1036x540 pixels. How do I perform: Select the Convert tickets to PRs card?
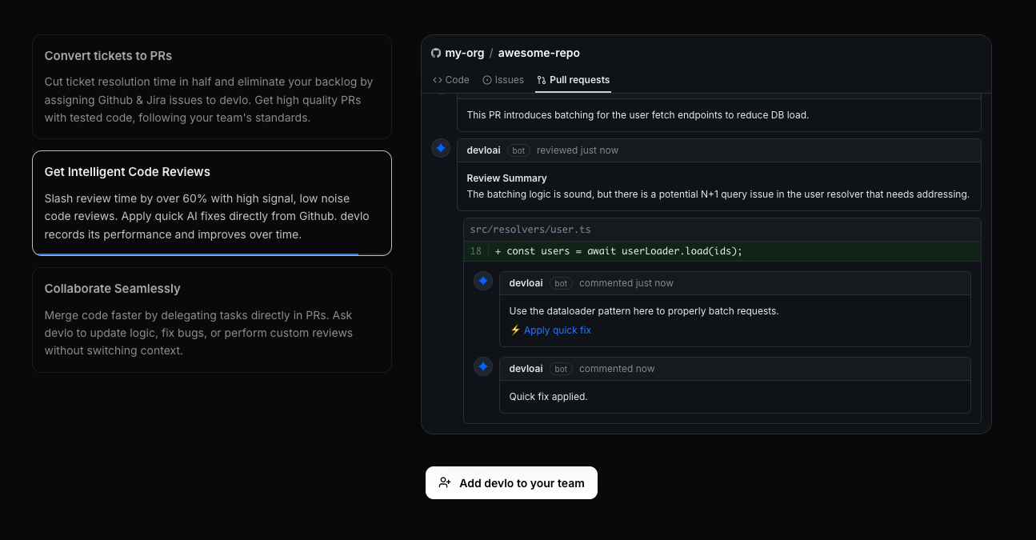click(x=212, y=86)
